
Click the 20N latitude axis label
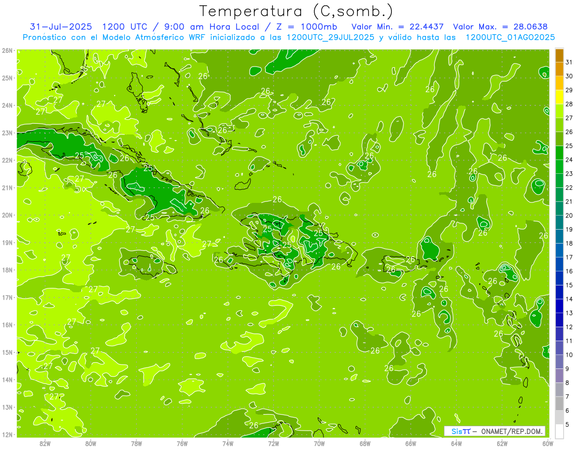point(7,215)
